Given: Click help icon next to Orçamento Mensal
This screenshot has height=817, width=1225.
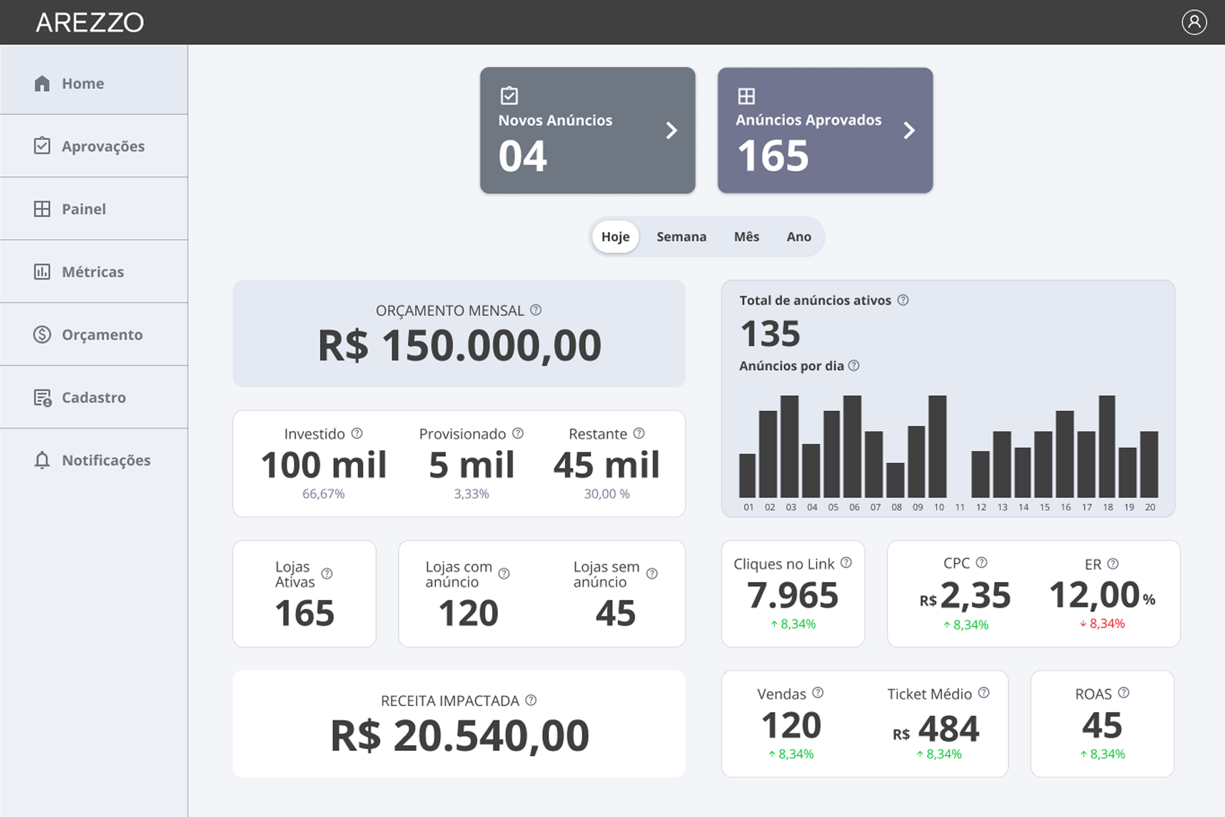Looking at the screenshot, I should [536, 310].
